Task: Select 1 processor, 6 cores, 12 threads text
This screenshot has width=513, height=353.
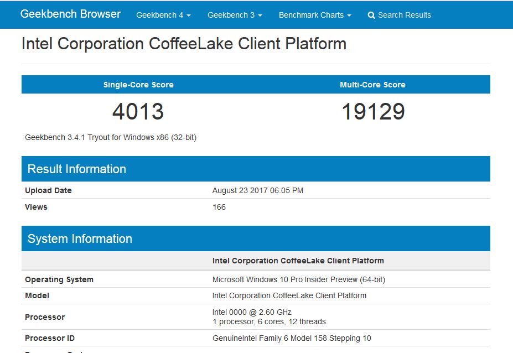Action: click(x=269, y=321)
